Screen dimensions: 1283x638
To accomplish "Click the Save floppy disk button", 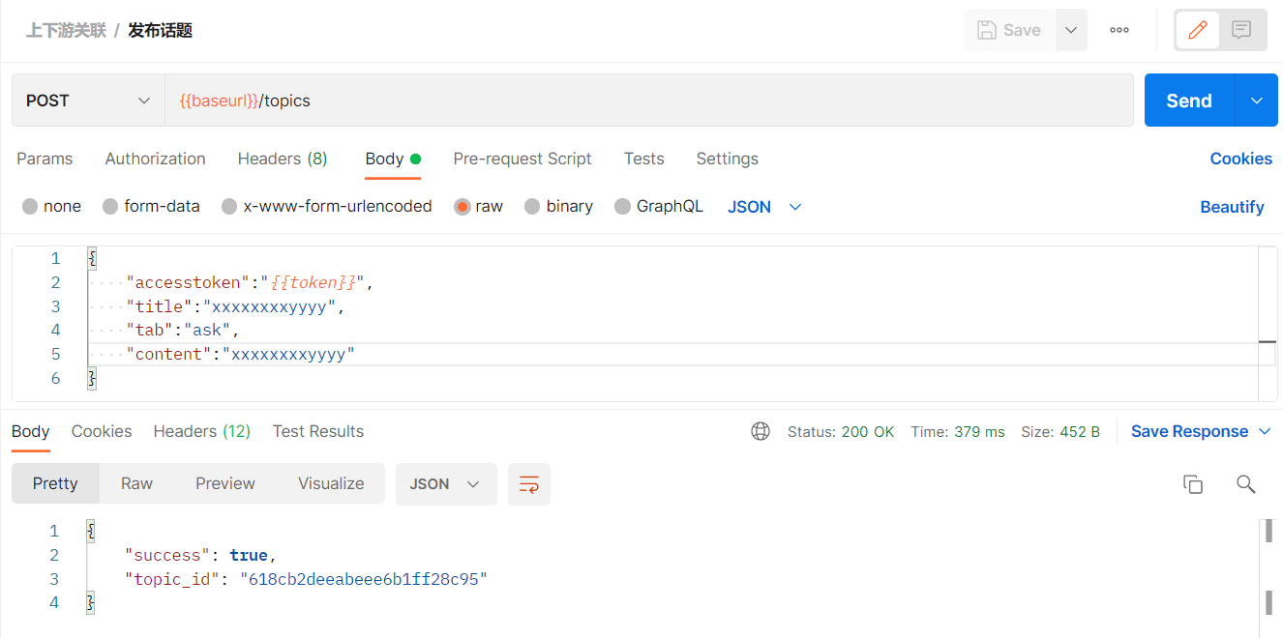I will [x=1010, y=30].
